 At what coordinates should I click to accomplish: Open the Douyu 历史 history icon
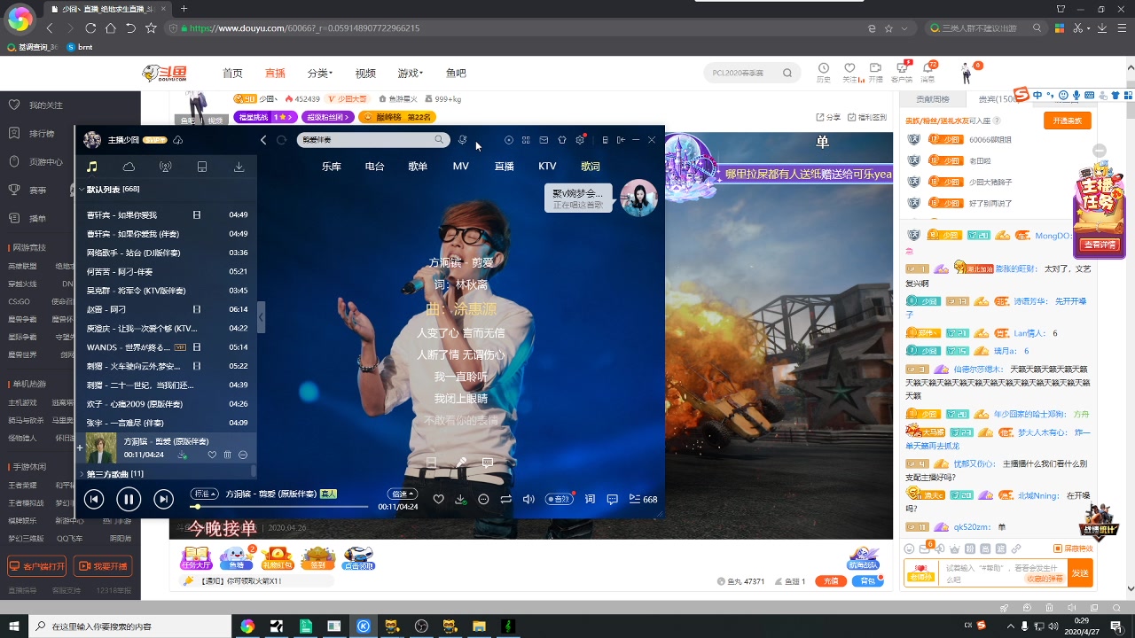tap(824, 72)
